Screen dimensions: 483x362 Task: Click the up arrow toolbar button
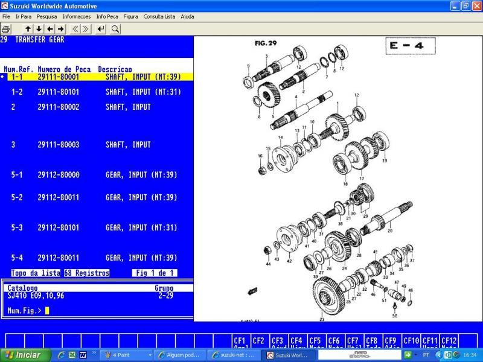click(28, 29)
